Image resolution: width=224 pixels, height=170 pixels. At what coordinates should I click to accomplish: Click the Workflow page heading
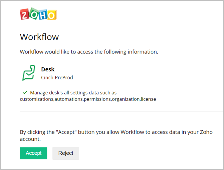[39, 37]
